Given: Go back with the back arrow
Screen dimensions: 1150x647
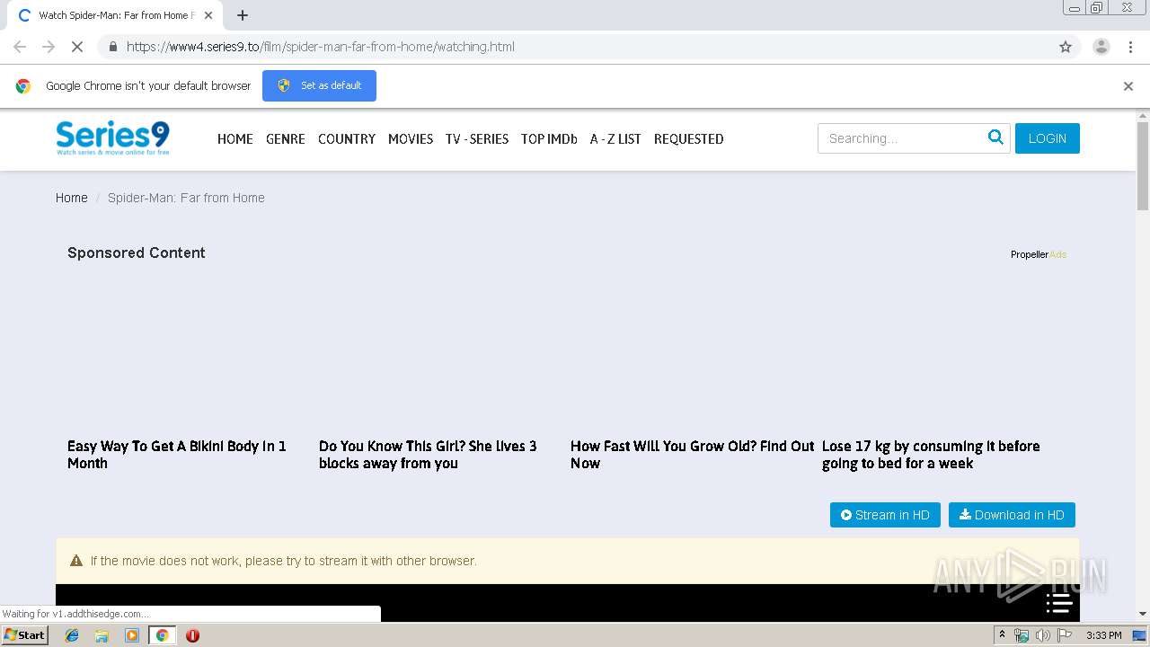Looking at the screenshot, I should pyautogui.click(x=20, y=47).
